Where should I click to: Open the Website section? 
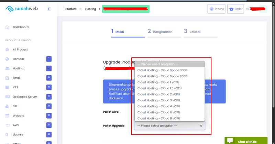click(19, 116)
